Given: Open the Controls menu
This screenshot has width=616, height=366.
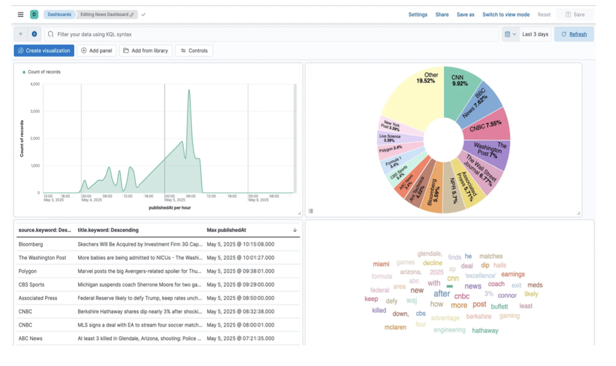Looking at the screenshot, I should coord(194,51).
